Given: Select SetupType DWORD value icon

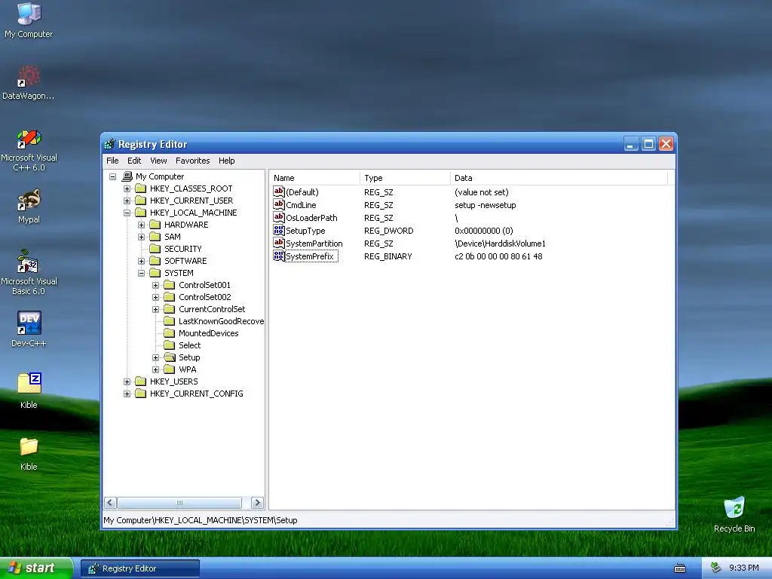Looking at the screenshot, I should click(x=279, y=230).
